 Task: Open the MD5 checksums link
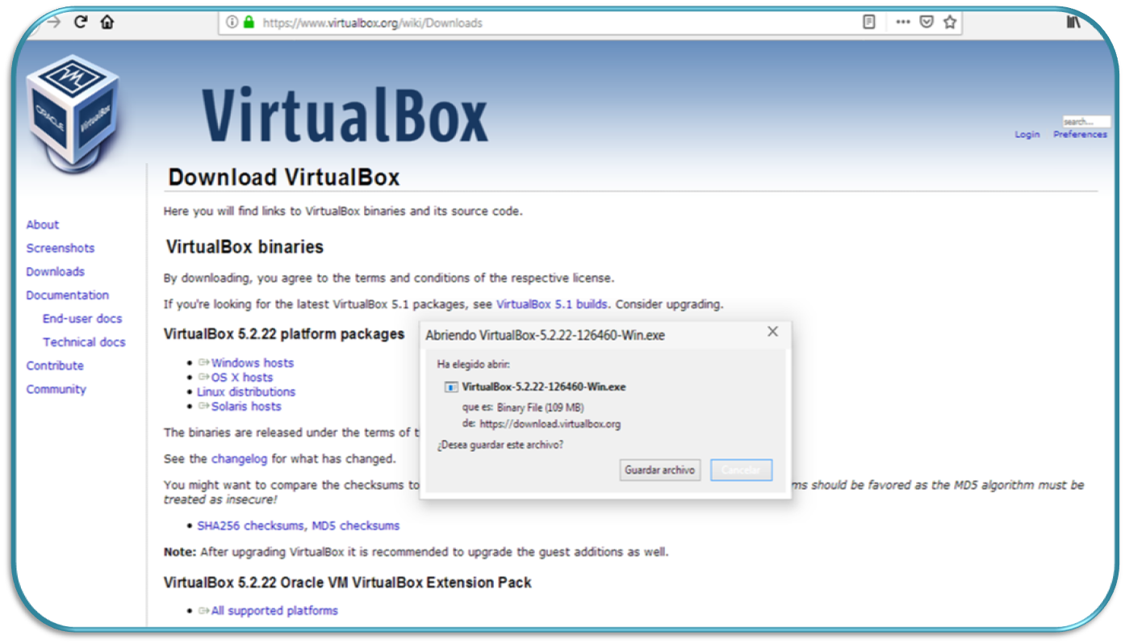(356, 525)
